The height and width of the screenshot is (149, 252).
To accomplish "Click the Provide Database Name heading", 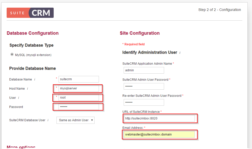I will coord(32,69).
